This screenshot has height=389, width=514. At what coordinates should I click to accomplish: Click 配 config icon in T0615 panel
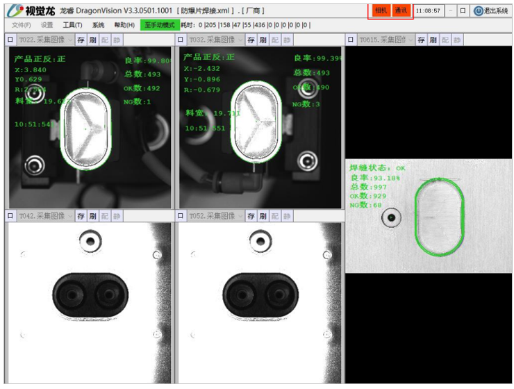[x=445, y=40]
